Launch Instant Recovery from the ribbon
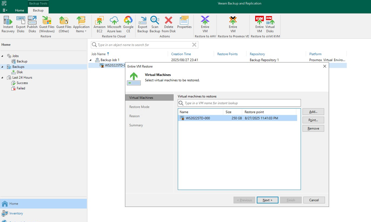Viewport: 371px width, 222px height. (8, 25)
